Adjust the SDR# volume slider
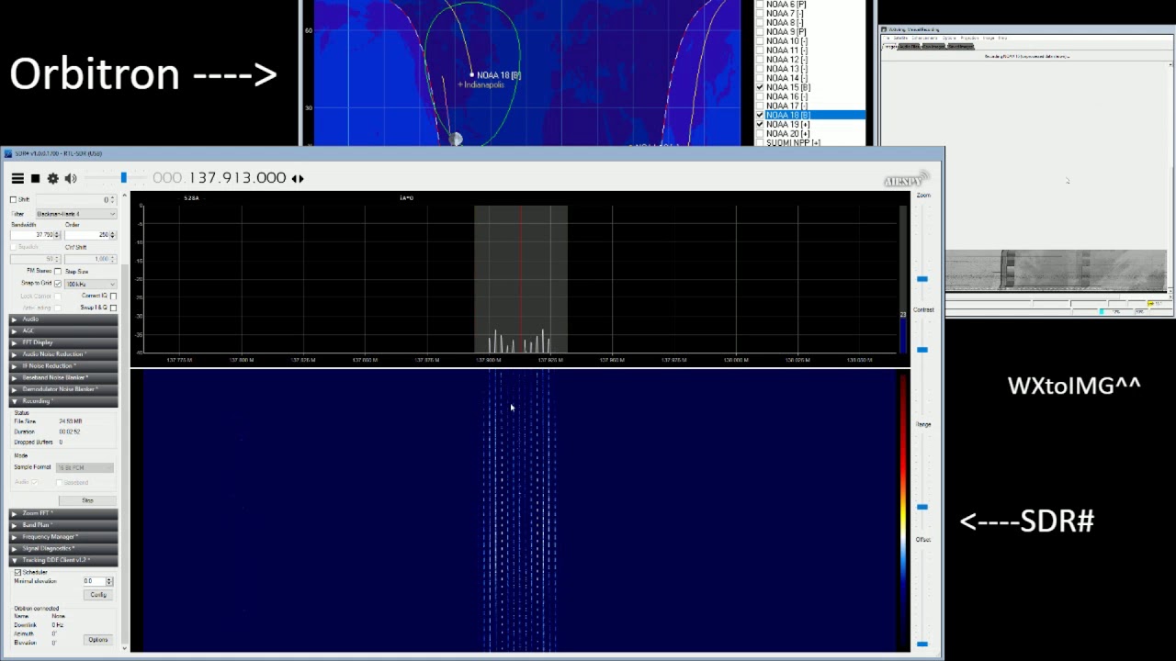This screenshot has height=661, width=1176. (x=123, y=178)
